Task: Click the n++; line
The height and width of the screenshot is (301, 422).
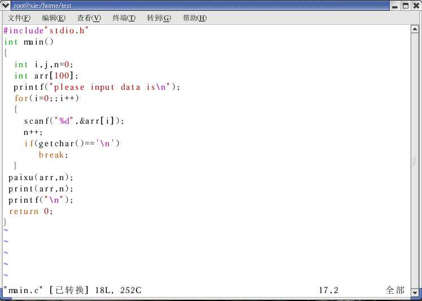Action: tap(33, 133)
